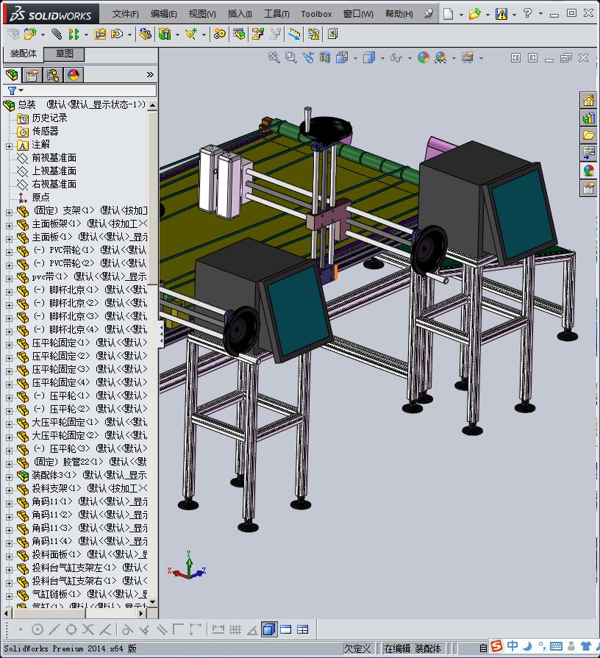Expand the 主面板架<1> tree node
The height and width of the screenshot is (658, 600).
point(9,226)
